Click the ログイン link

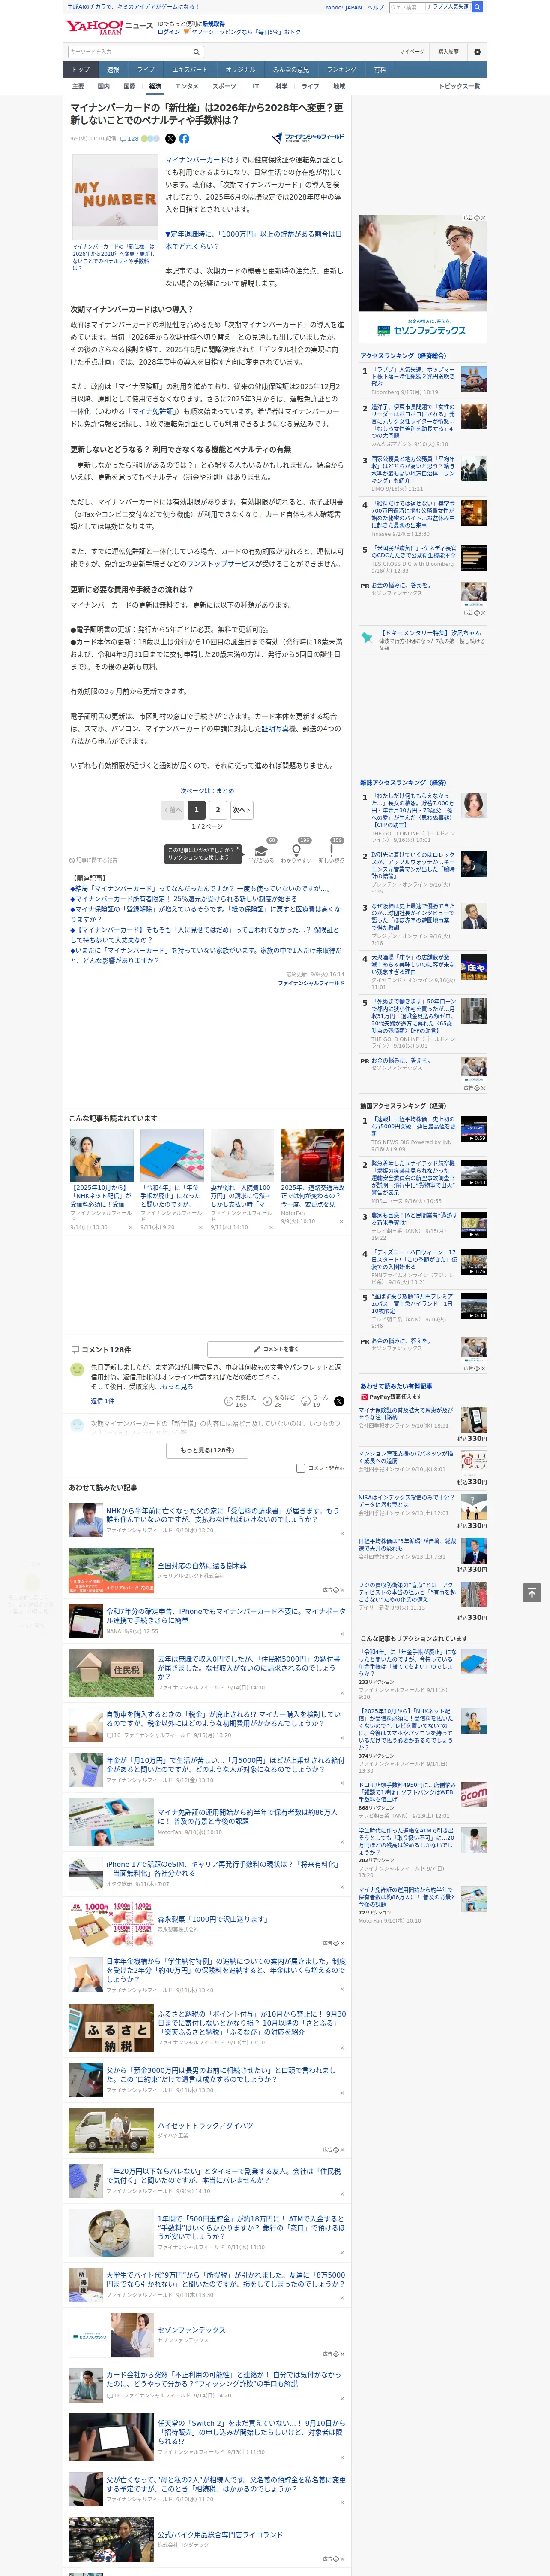[169, 32]
